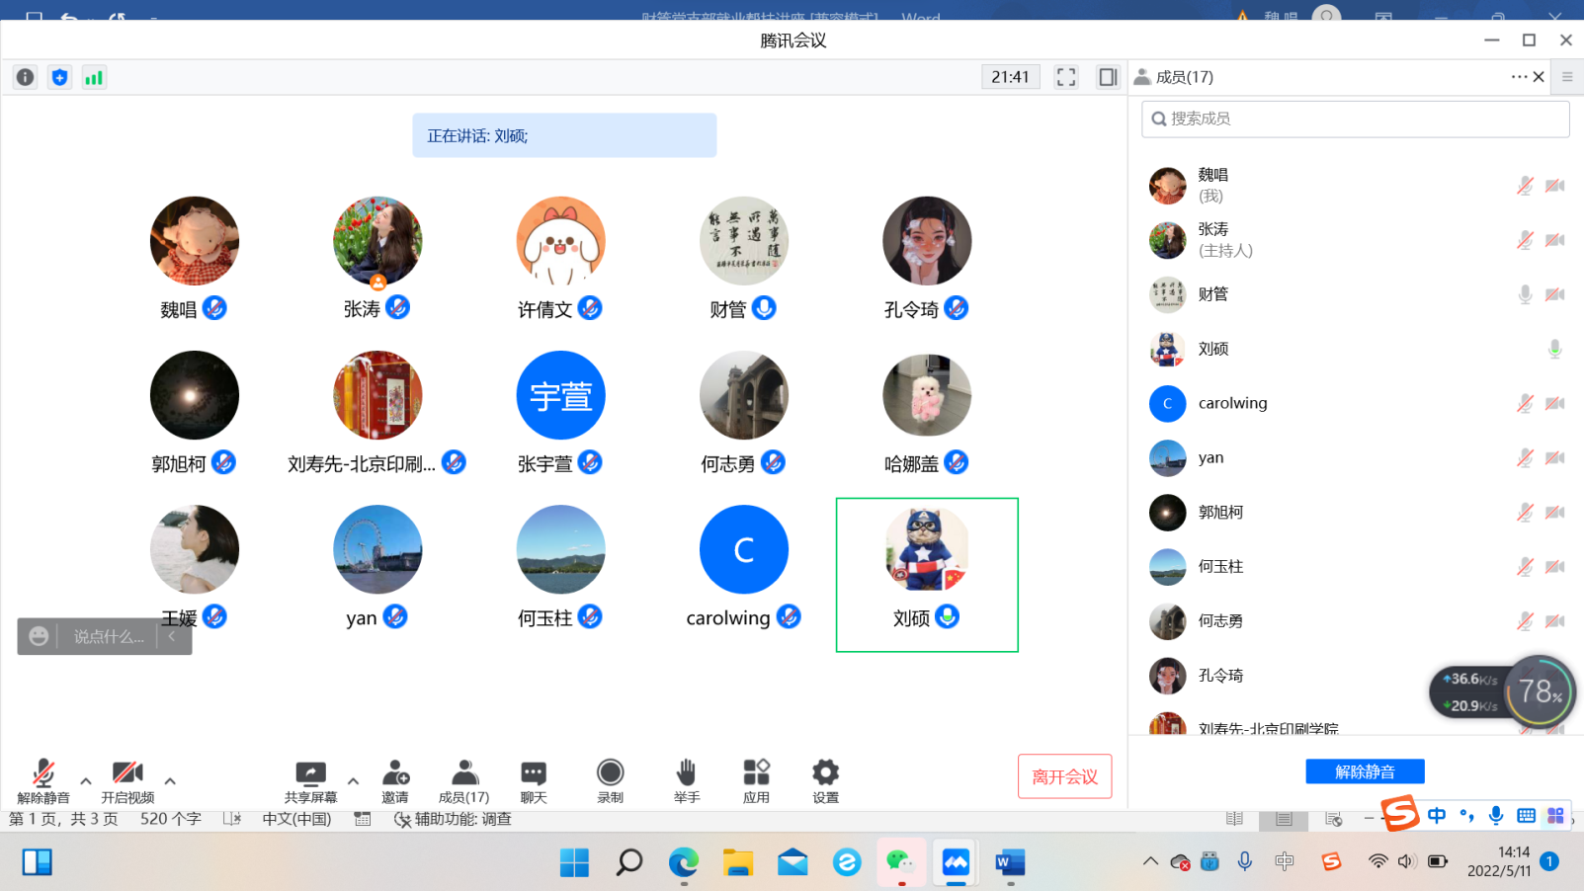This screenshot has height=891, width=1585.
Task: Turn on video in the toolbar
Action: (127, 781)
